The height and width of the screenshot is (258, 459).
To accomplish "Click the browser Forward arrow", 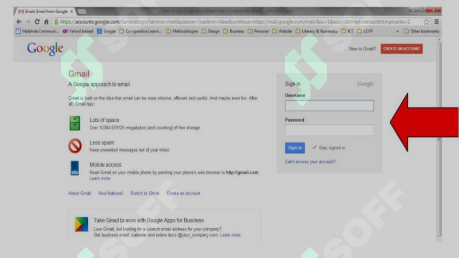I will pyautogui.click(x=28, y=21).
